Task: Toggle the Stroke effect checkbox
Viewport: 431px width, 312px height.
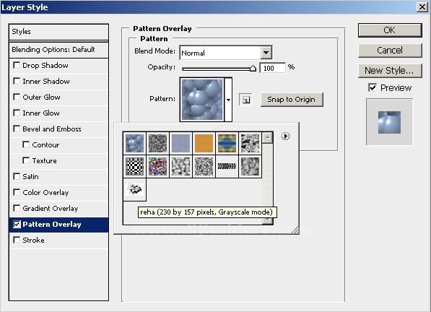Action: 17,240
